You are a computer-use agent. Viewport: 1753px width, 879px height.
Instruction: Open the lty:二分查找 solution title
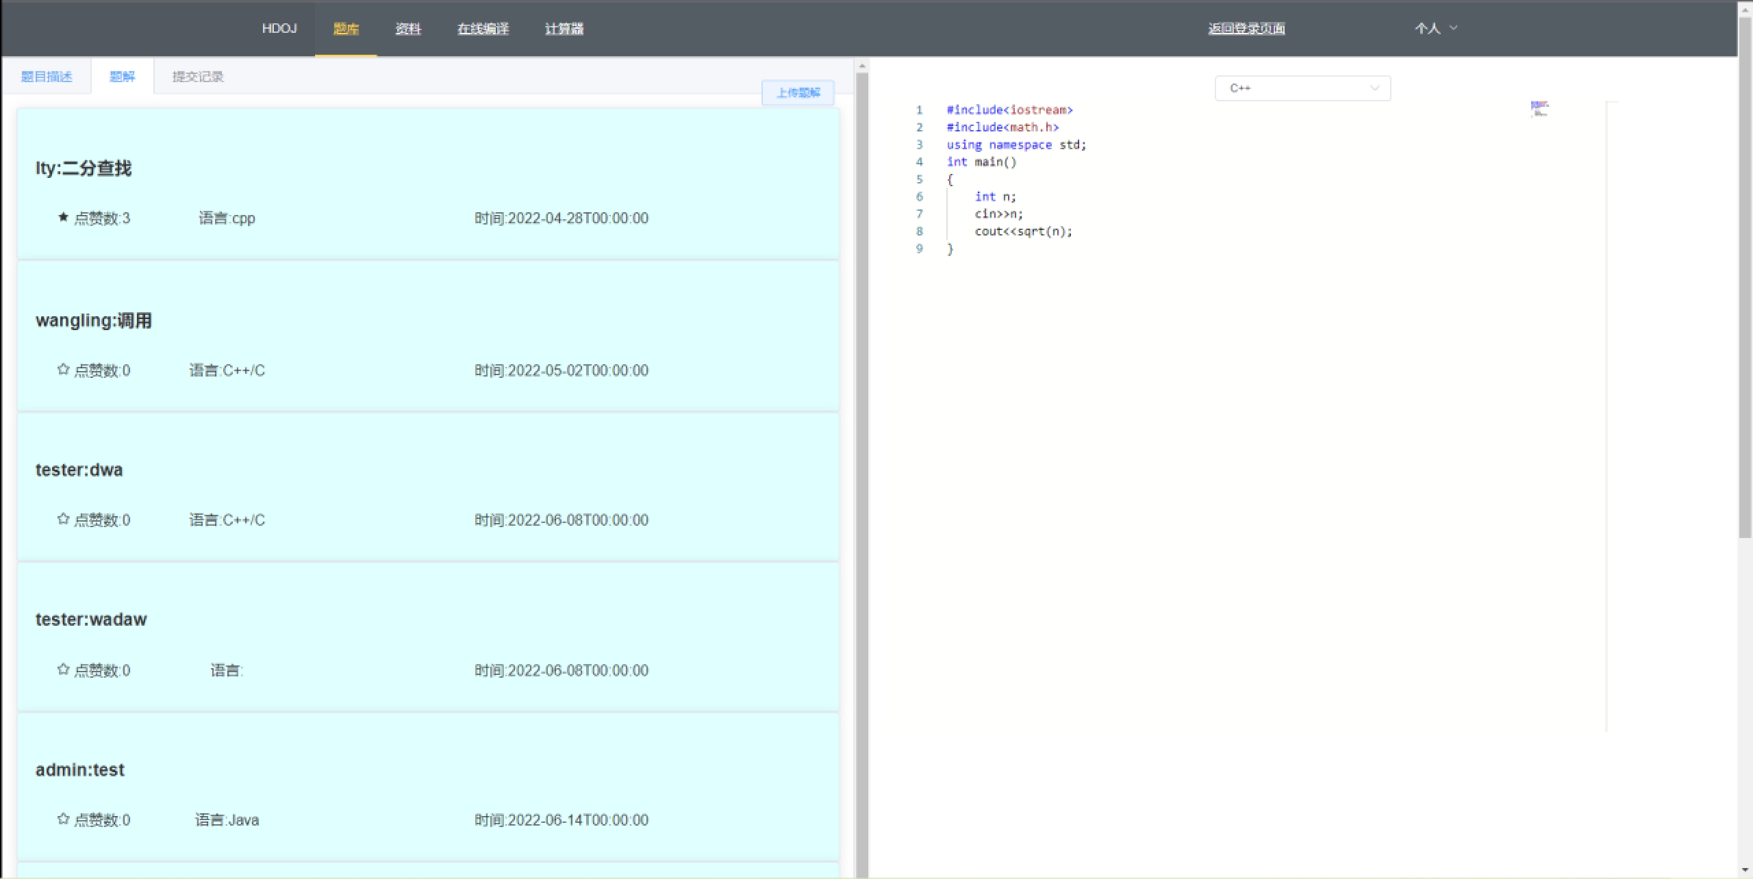click(x=84, y=168)
